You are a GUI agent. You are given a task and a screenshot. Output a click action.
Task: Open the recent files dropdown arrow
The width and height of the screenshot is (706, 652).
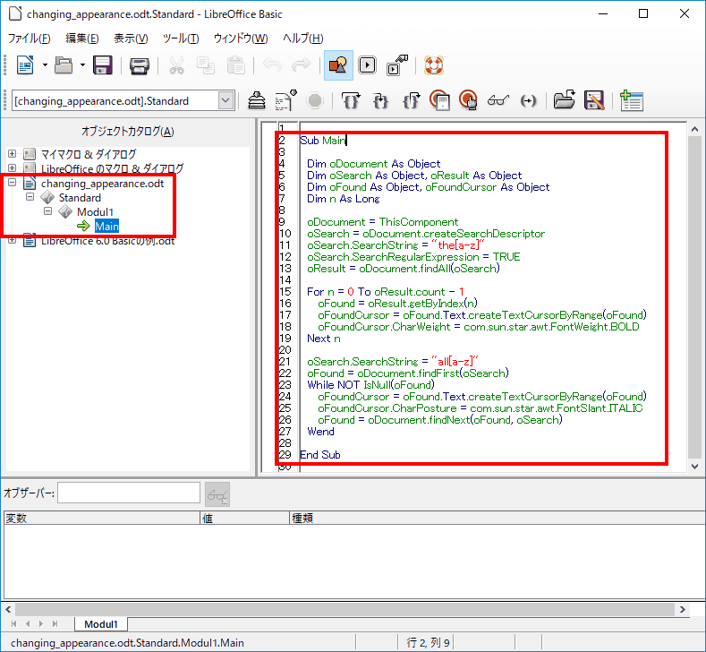point(82,65)
